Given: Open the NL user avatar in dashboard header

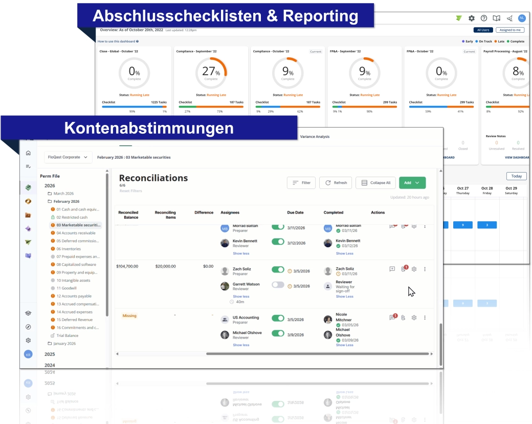Looking at the screenshot, I should point(522,18).
